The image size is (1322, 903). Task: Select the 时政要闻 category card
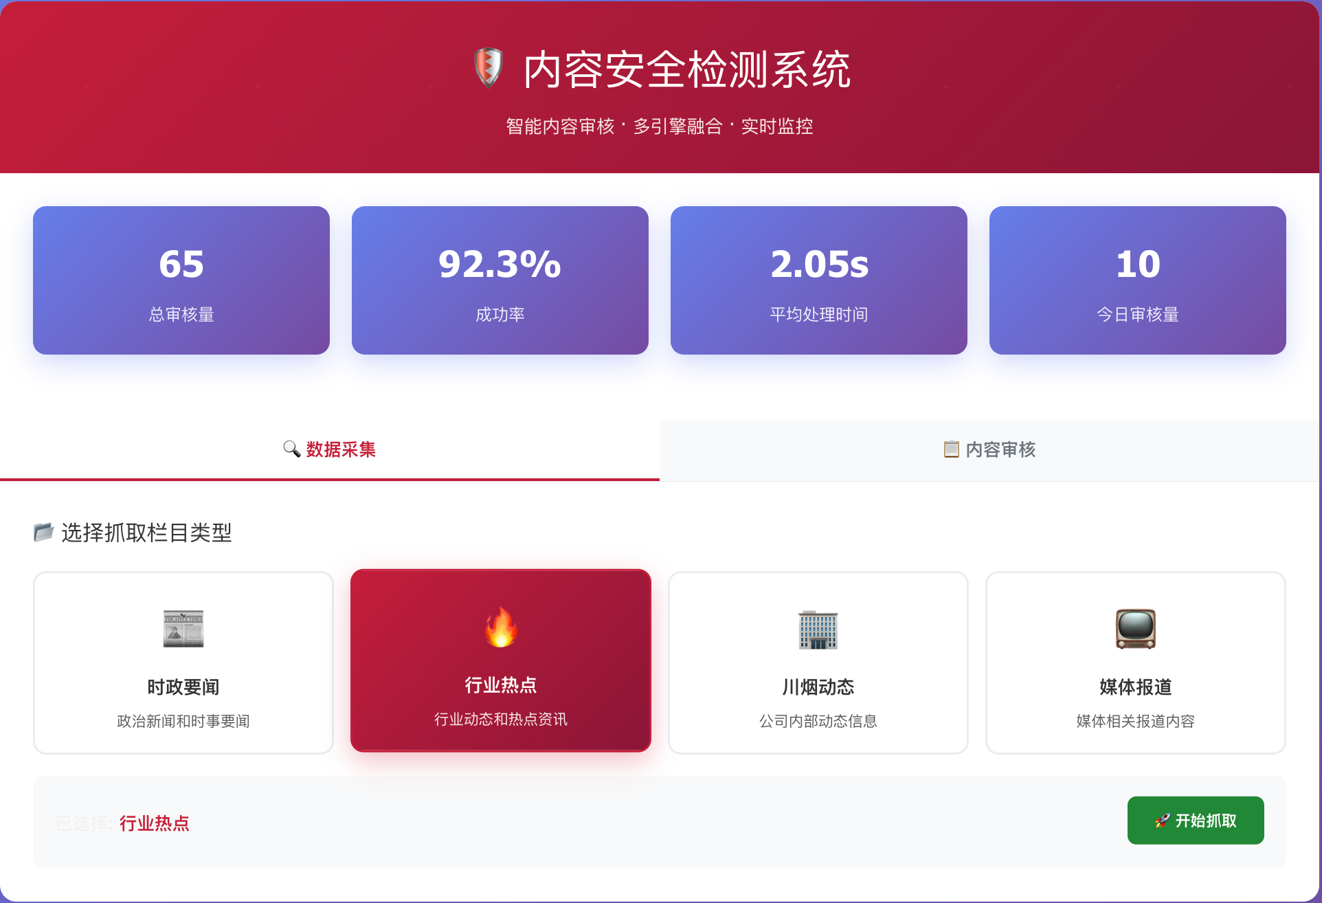[x=183, y=662]
